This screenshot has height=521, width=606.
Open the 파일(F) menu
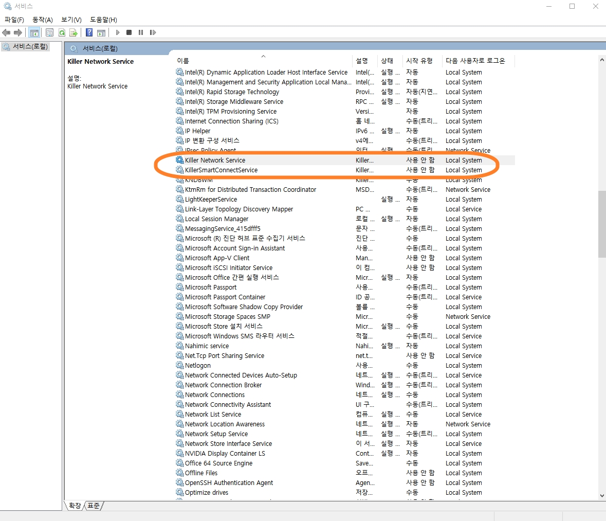point(14,20)
